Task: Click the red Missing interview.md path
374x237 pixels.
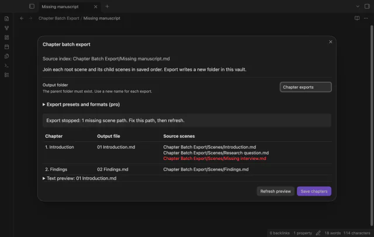Action: click(214, 158)
